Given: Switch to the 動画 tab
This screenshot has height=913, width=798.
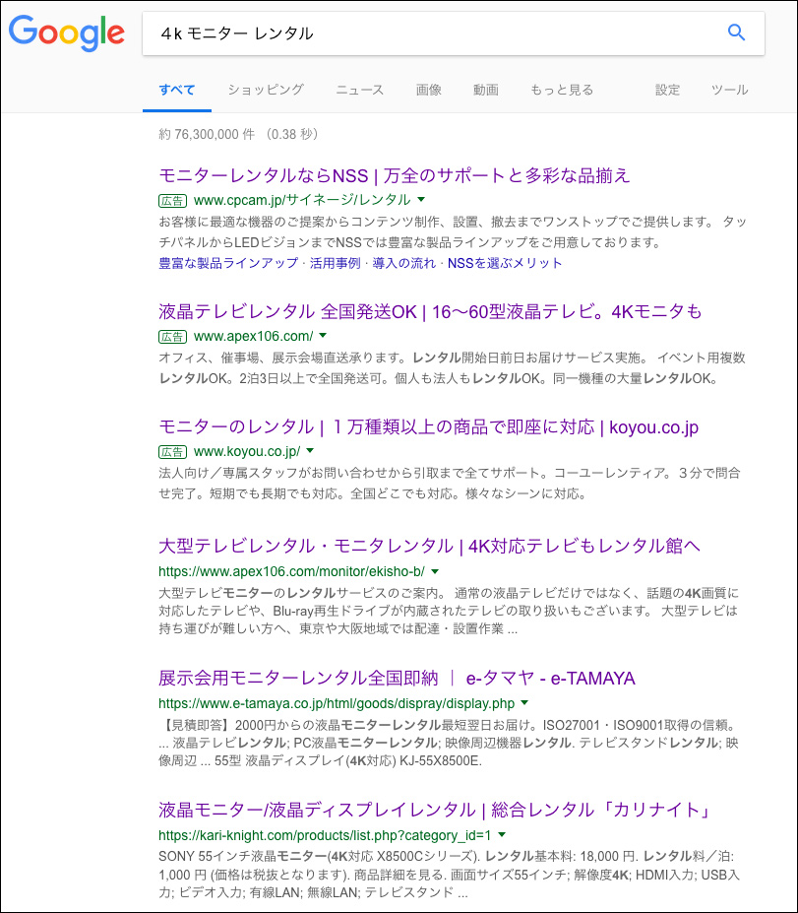Looking at the screenshot, I should click(x=486, y=90).
